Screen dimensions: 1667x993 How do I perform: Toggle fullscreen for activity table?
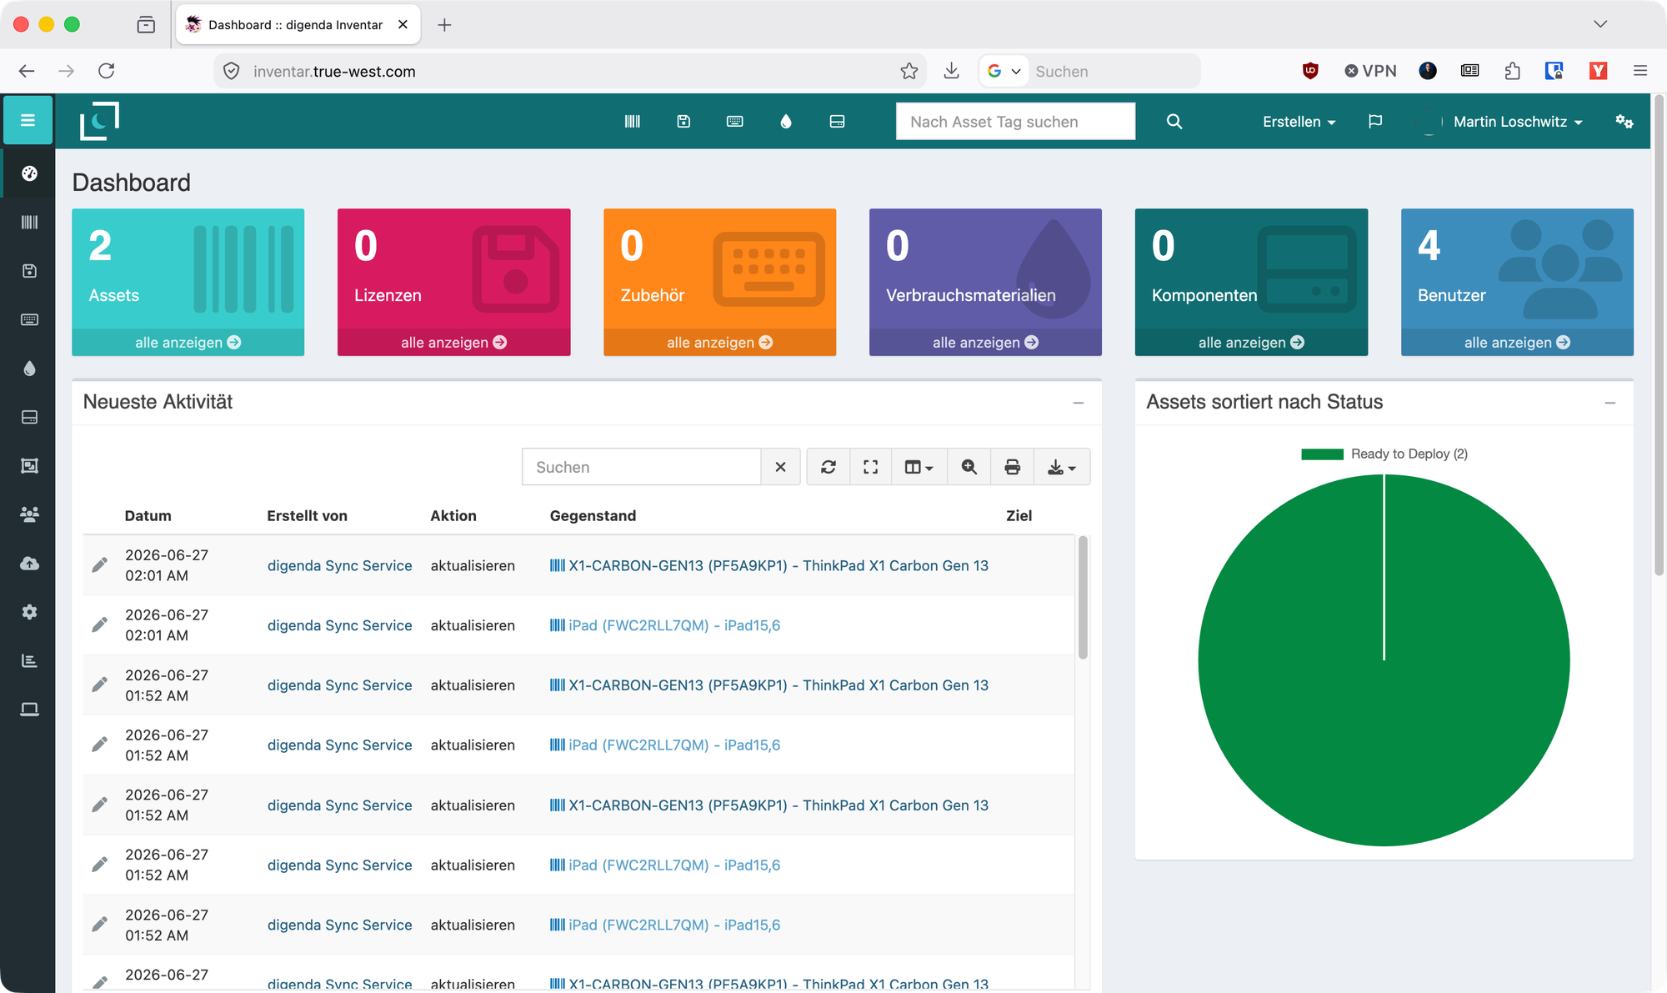pos(870,467)
